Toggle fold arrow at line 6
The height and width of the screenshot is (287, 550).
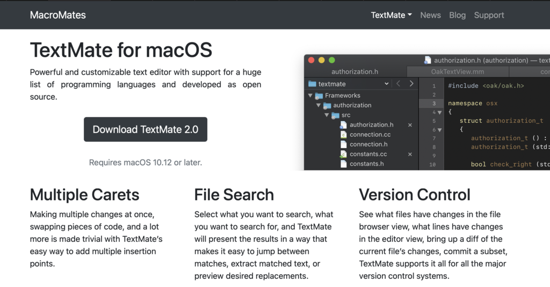click(x=439, y=130)
